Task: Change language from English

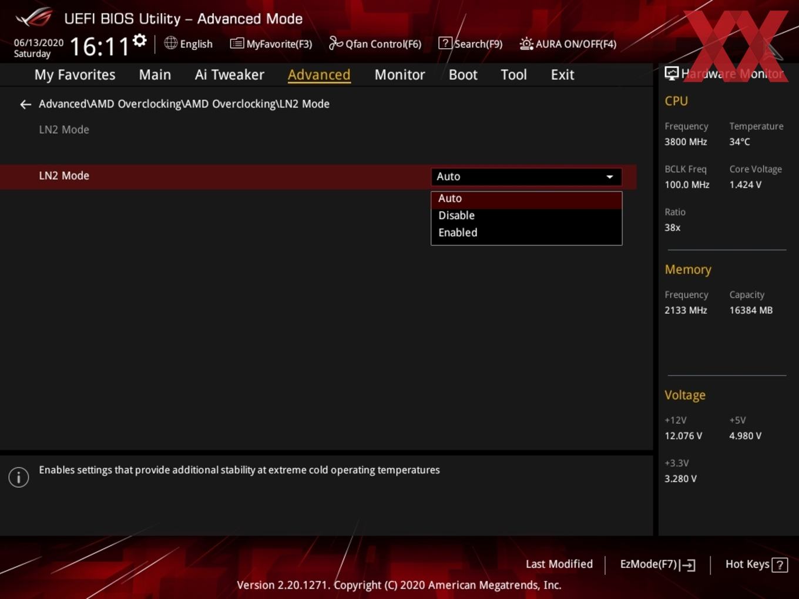Action: (196, 44)
